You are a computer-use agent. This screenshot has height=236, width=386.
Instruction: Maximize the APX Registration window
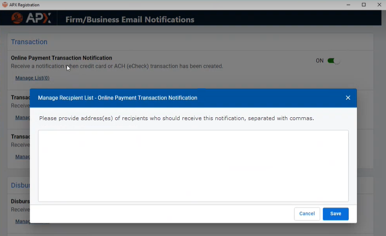tap(363, 5)
